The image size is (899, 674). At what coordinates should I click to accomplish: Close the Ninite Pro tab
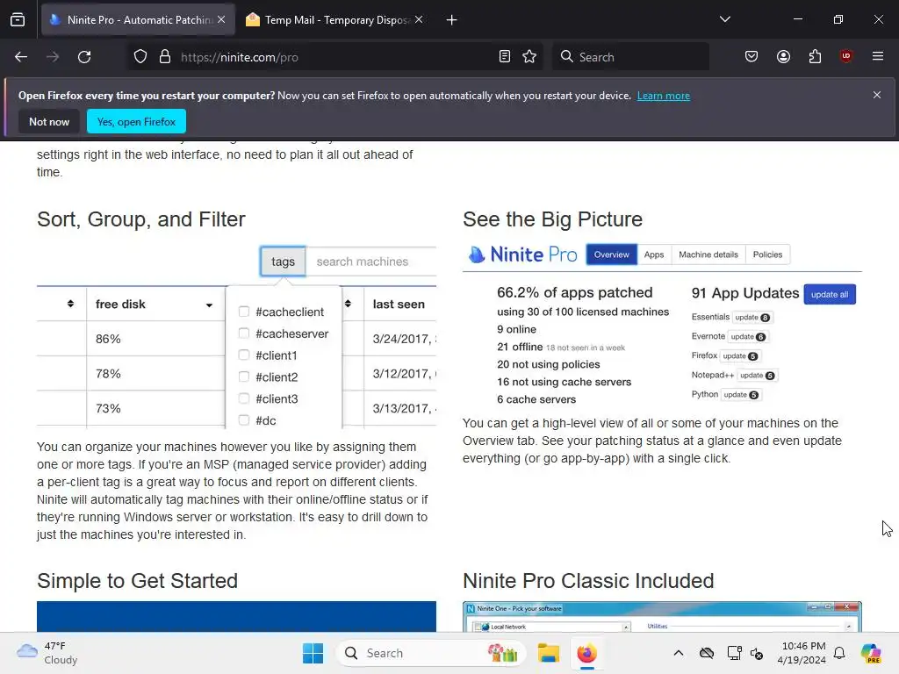(x=221, y=19)
